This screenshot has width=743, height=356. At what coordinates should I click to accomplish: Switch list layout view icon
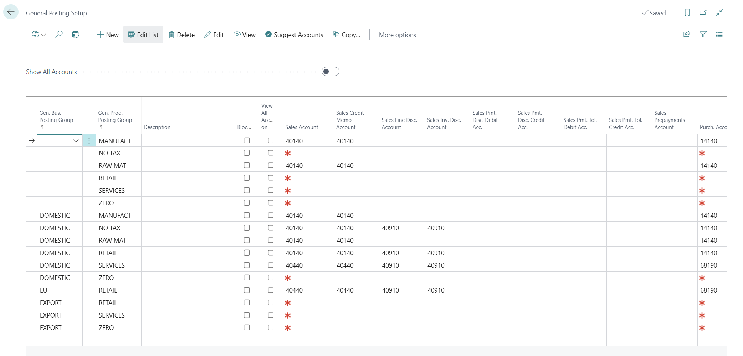tap(719, 35)
